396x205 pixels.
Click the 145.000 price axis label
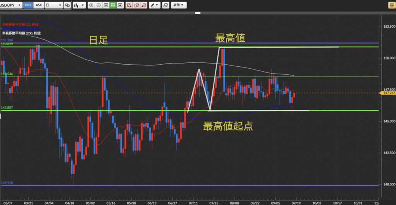click(x=389, y=121)
